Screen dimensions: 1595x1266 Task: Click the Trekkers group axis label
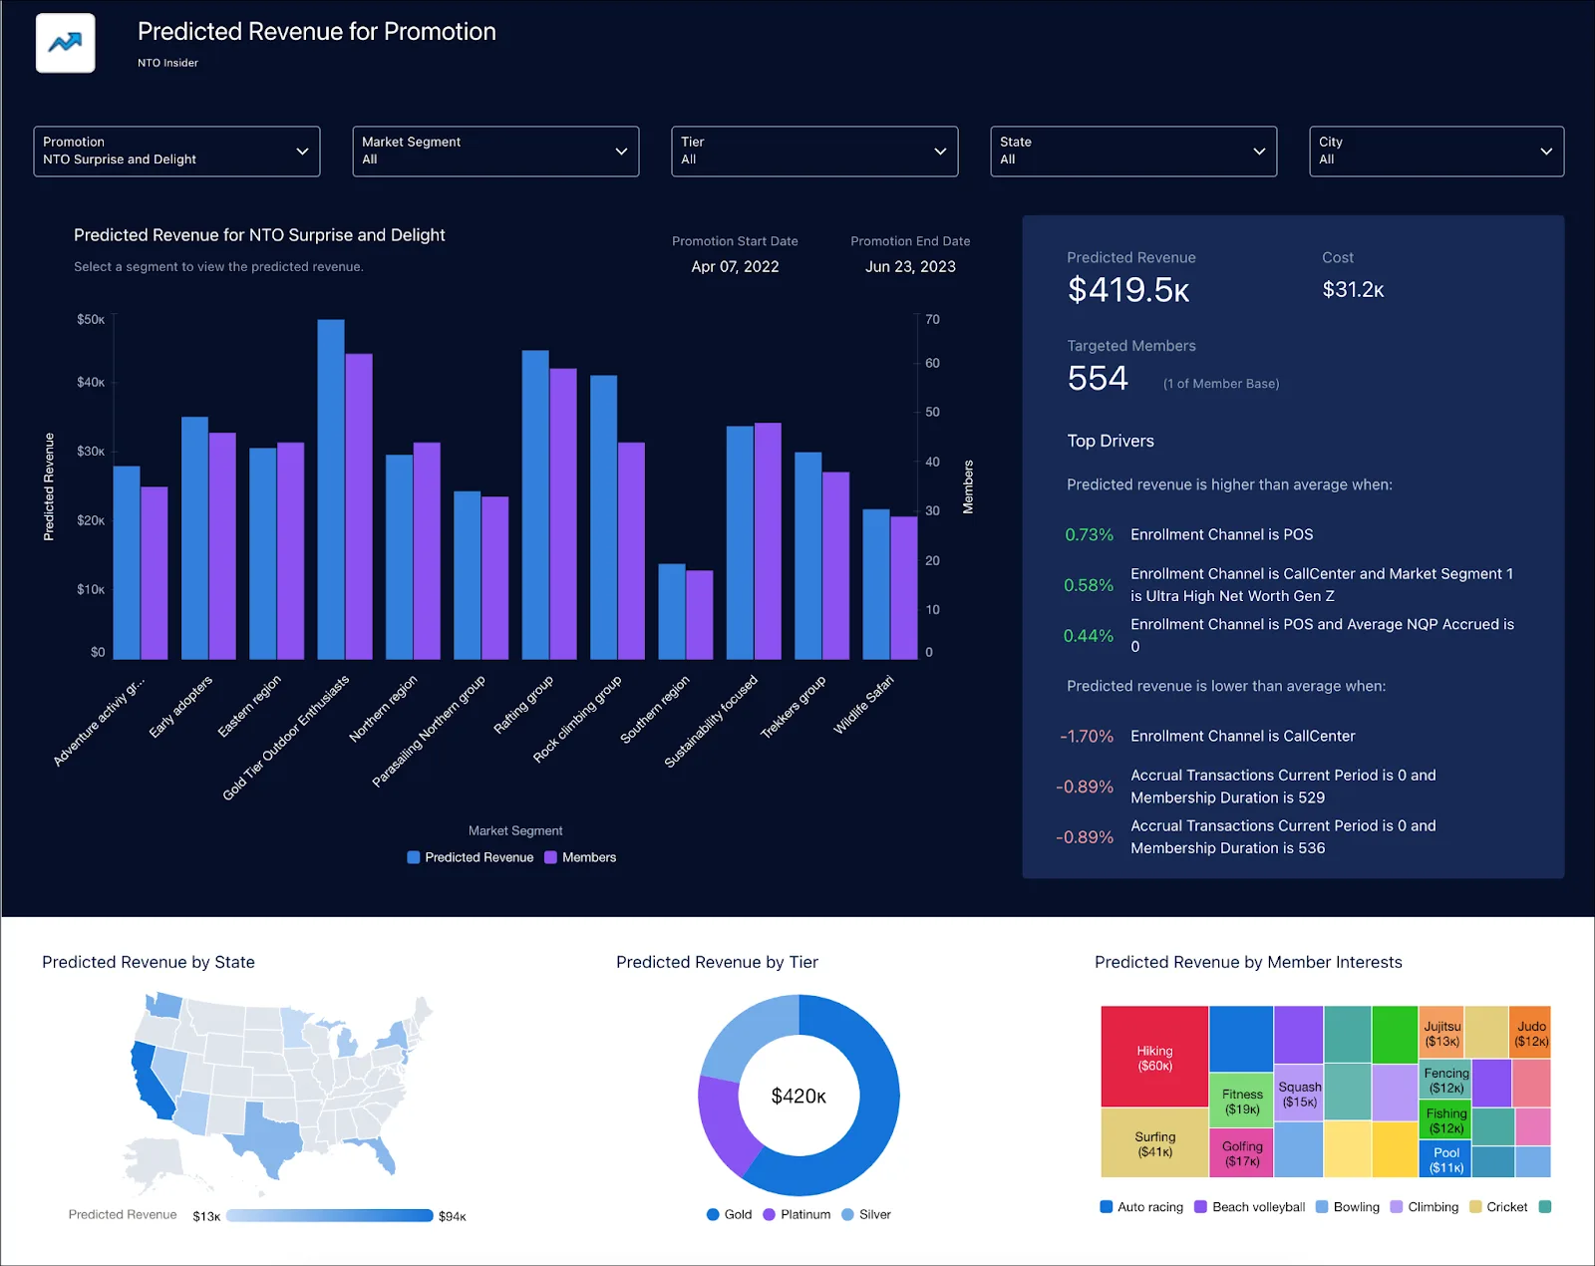point(794,707)
